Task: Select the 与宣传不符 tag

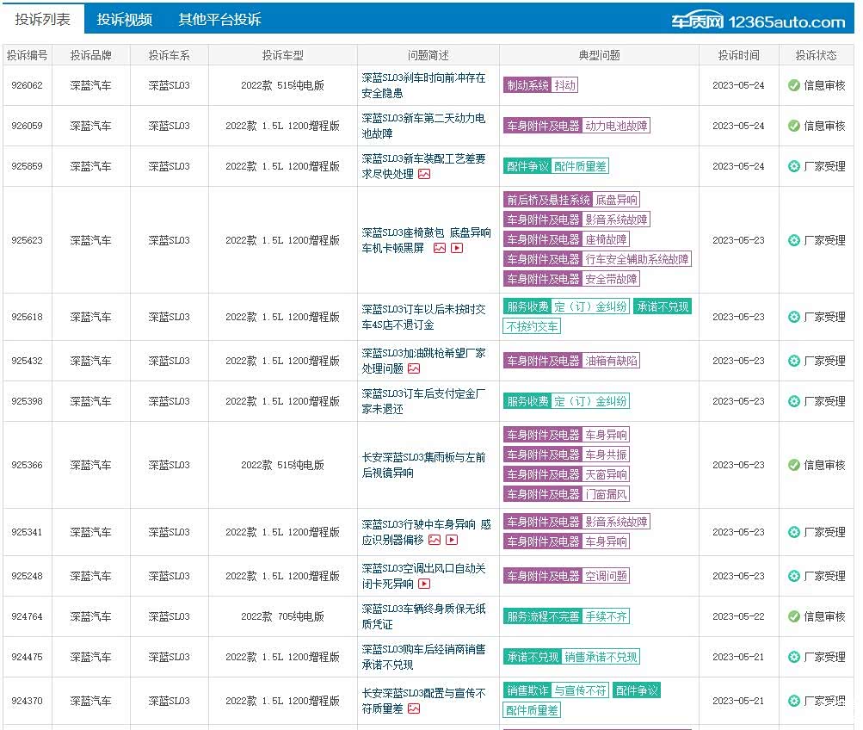Action: 580,690
